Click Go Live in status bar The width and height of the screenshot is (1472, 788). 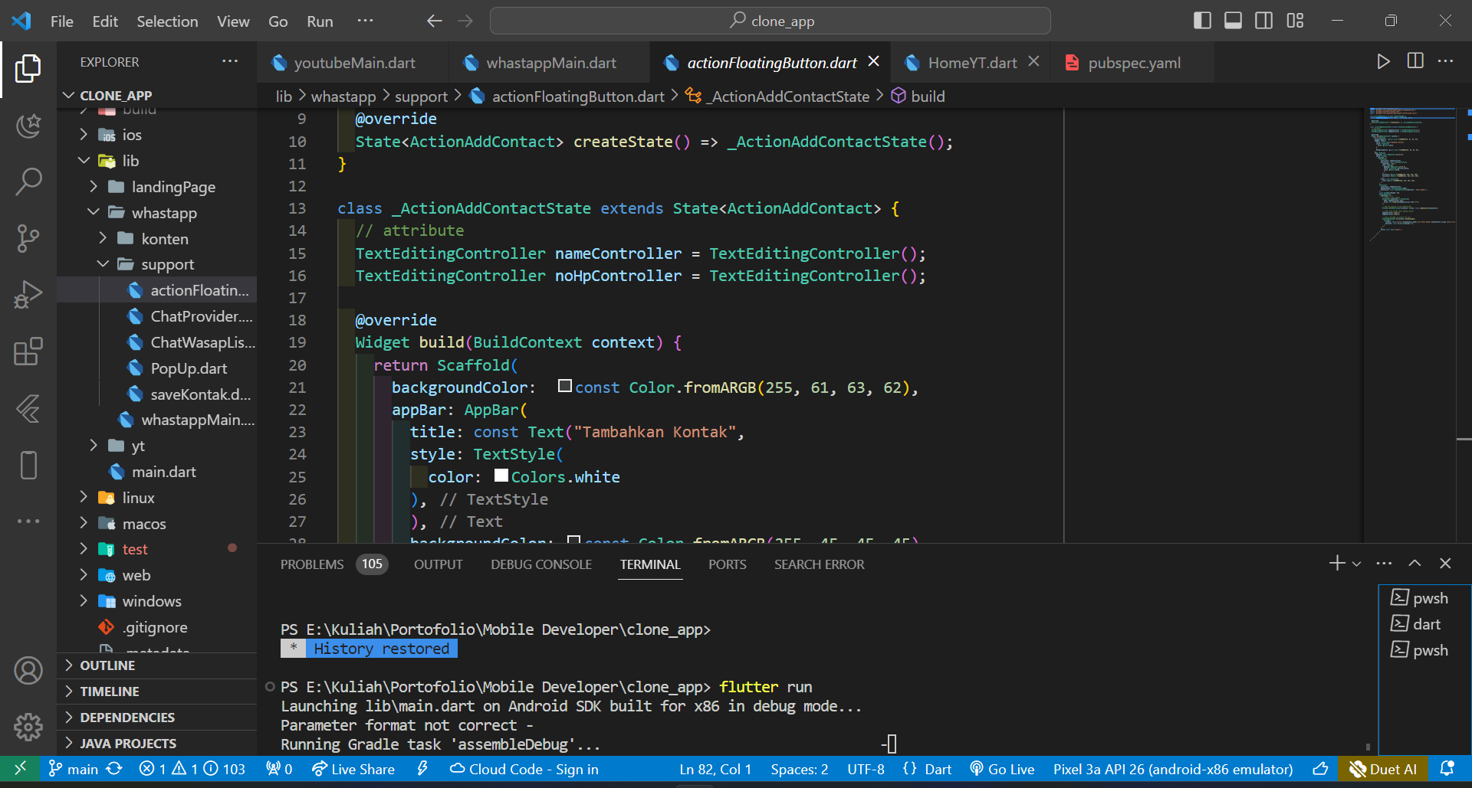pyautogui.click(x=1002, y=769)
